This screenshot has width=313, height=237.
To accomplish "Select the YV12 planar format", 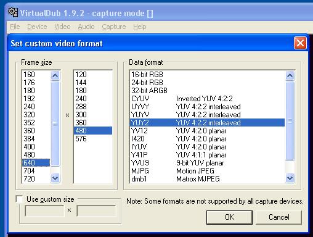I will coord(208,131).
